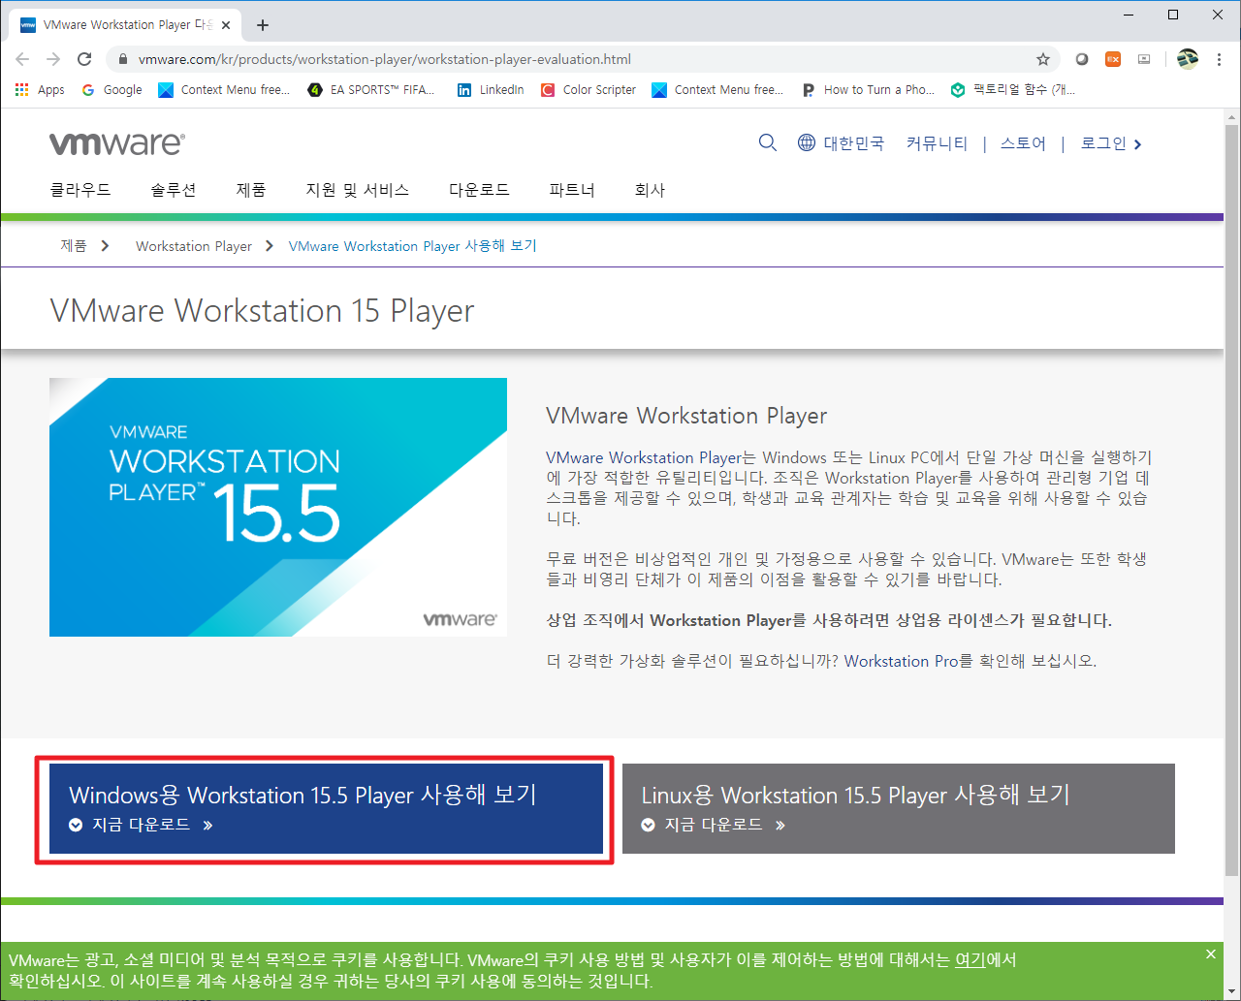Open the first Context Menu free bookmark
This screenshot has width=1241, height=1001.
[x=224, y=90]
